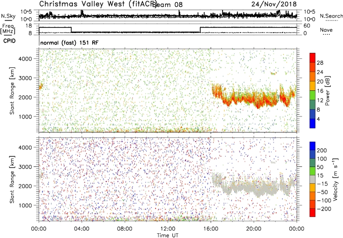Click the 'N.Sky' label

(x=8, y=16)
